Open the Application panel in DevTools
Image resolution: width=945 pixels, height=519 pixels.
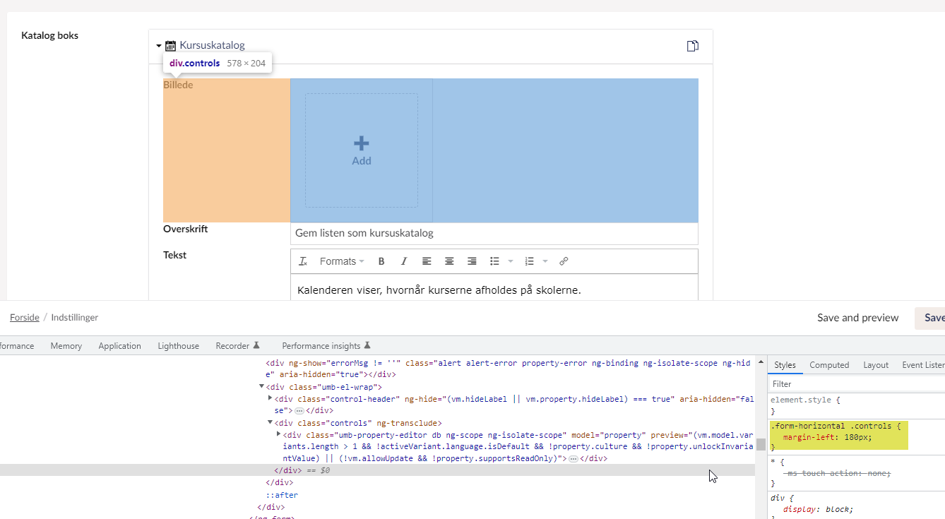point(119,345)
